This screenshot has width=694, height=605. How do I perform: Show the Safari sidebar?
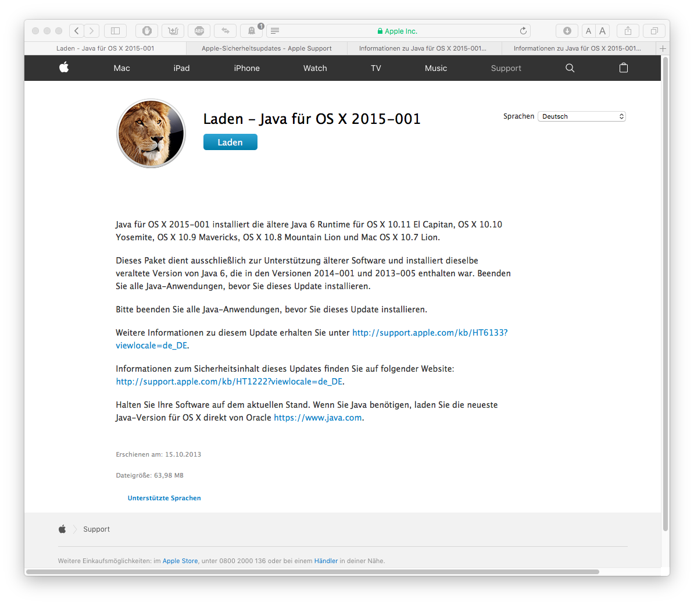[x=115, y=31]
